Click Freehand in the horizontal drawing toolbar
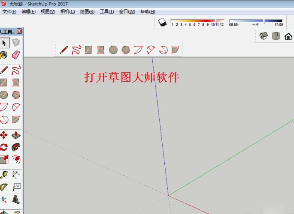Screen dimensions: 294x214 76,50
